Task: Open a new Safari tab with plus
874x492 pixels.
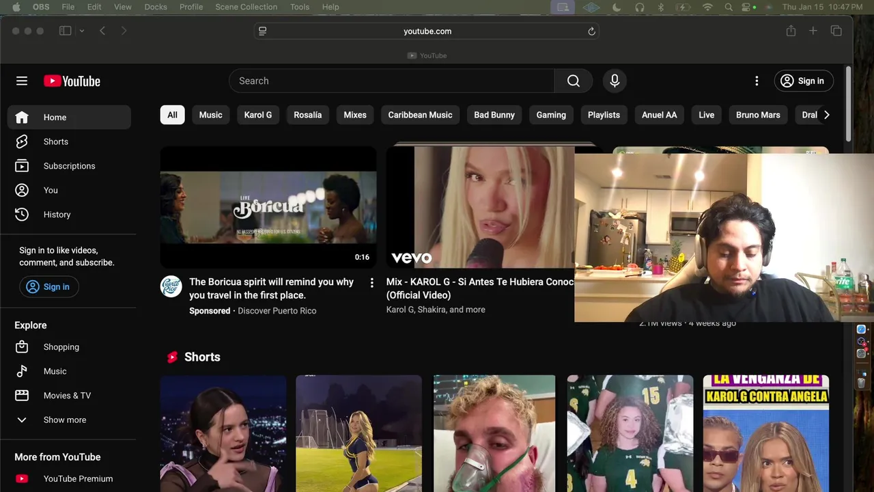Action: pyautogui.click(x=813, y=31)
